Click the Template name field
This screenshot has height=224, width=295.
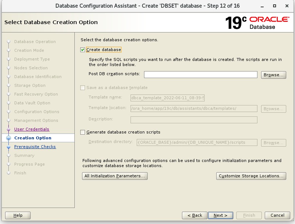167,98
